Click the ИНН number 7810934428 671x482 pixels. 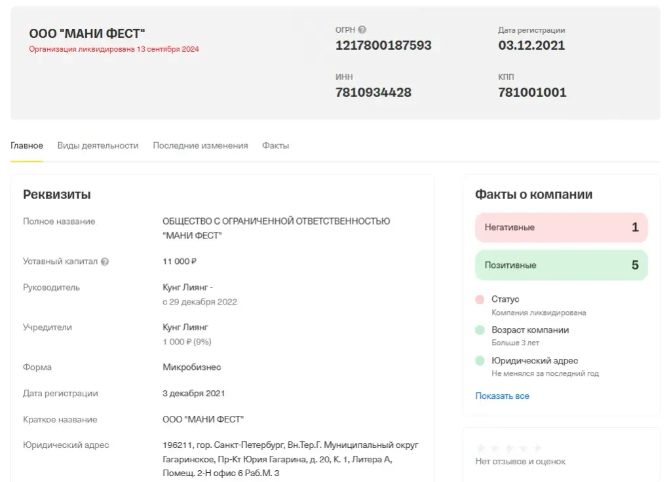coord(373,92)
